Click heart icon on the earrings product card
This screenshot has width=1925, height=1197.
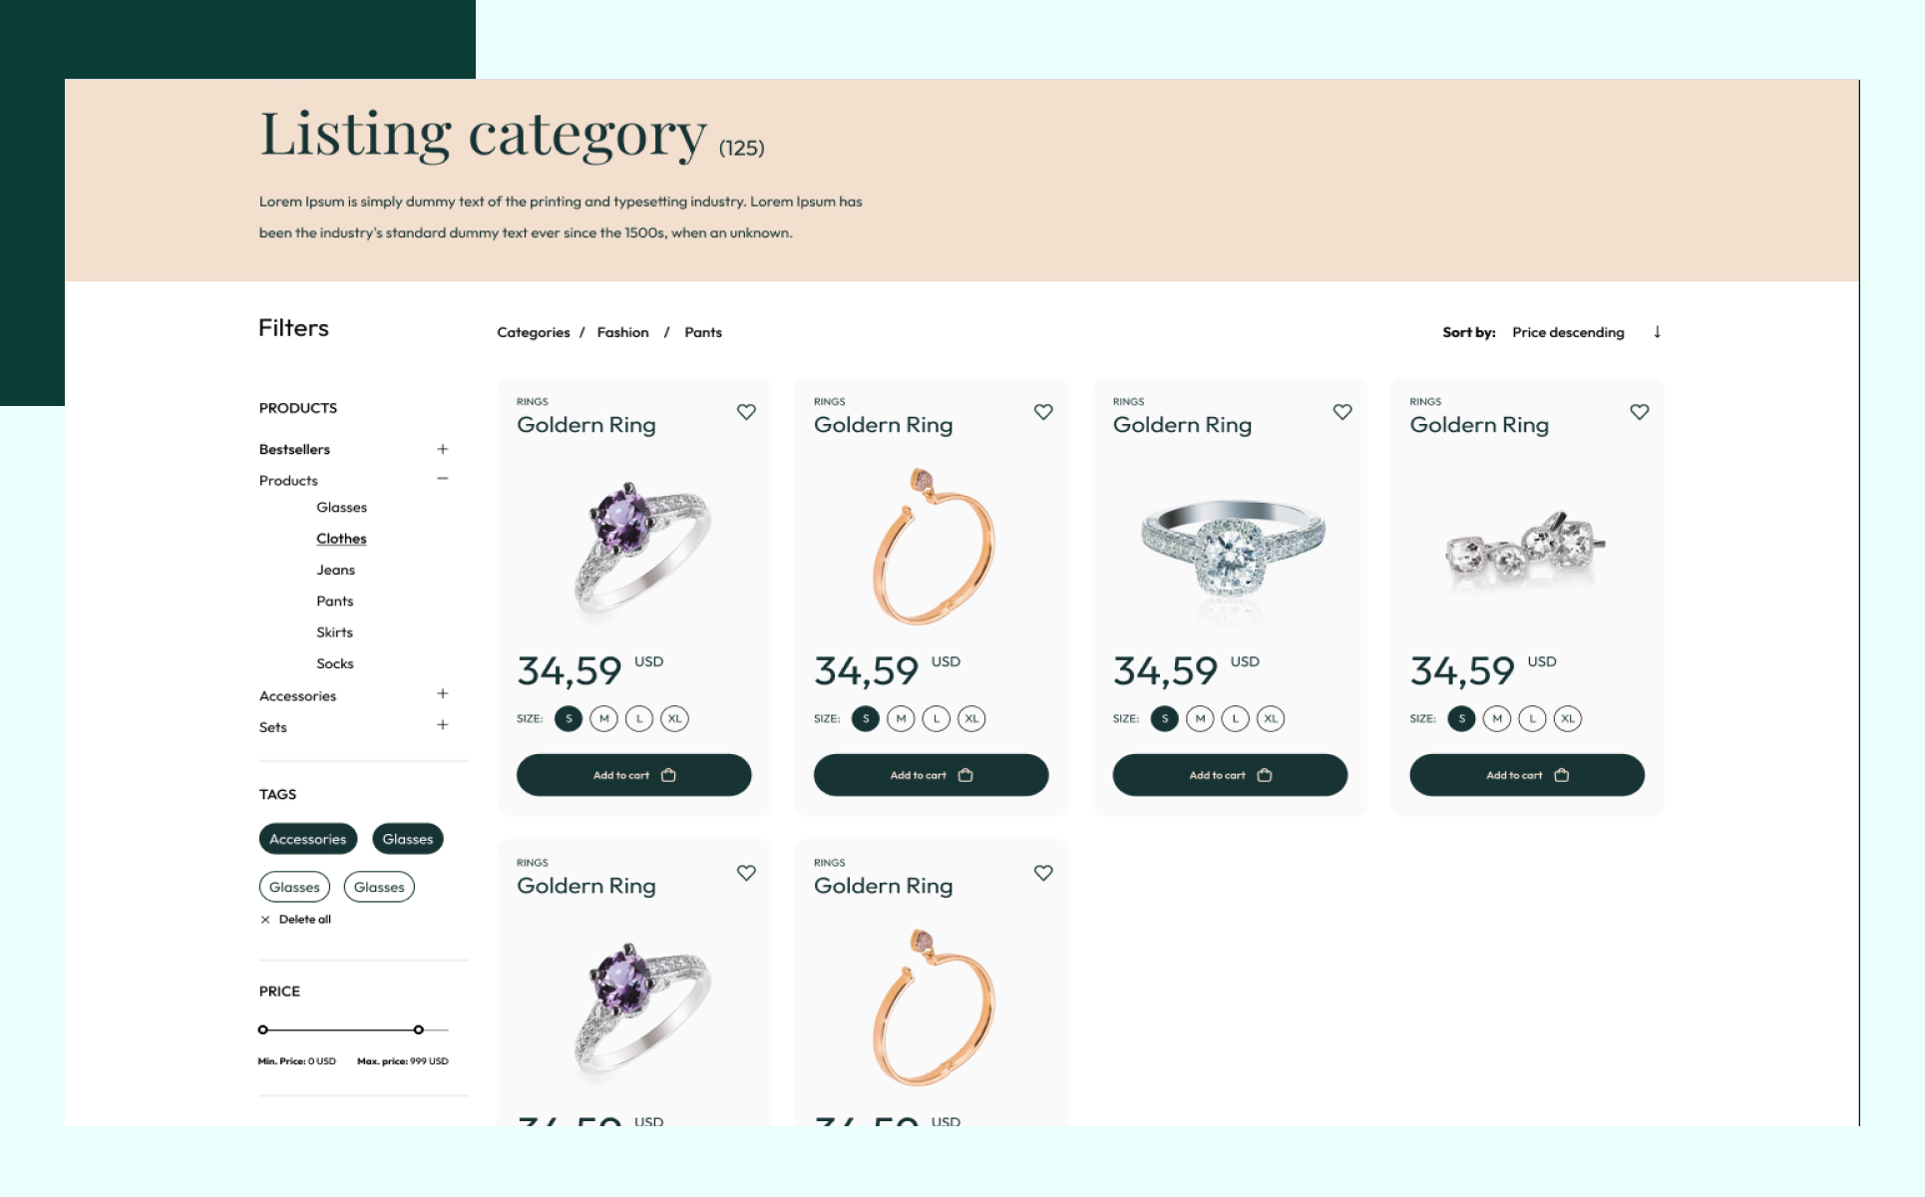1639,412
